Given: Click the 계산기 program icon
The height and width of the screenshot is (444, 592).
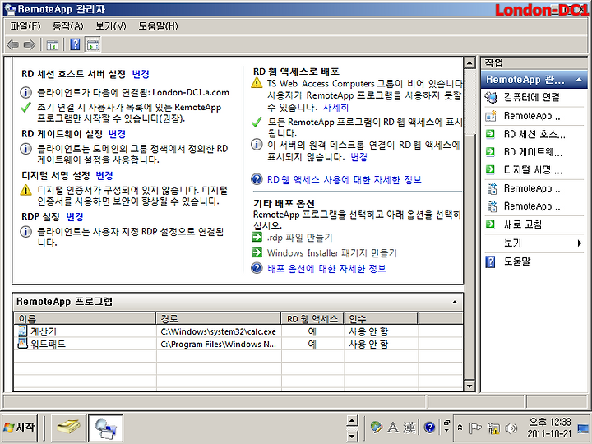Looking at the screenshot, I should point(23,331).
